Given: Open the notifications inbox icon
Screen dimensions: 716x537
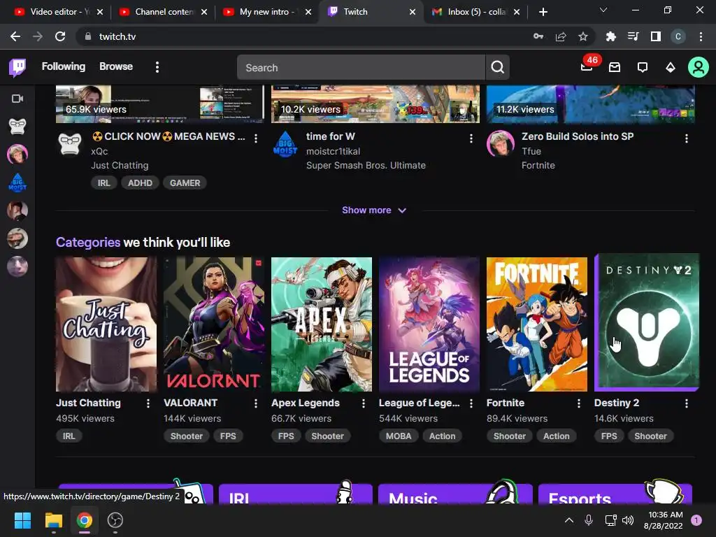Looking at the screenshot, I should [x=615, y=68].
